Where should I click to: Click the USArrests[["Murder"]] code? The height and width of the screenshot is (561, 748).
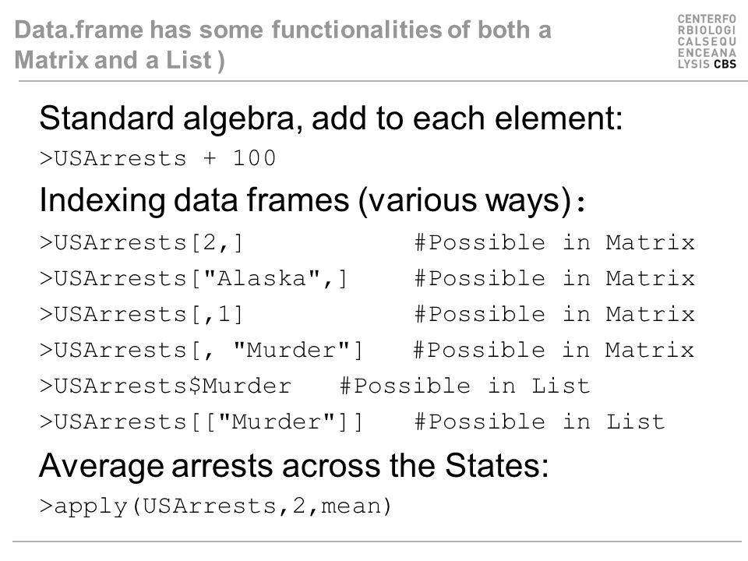[201, 422]
